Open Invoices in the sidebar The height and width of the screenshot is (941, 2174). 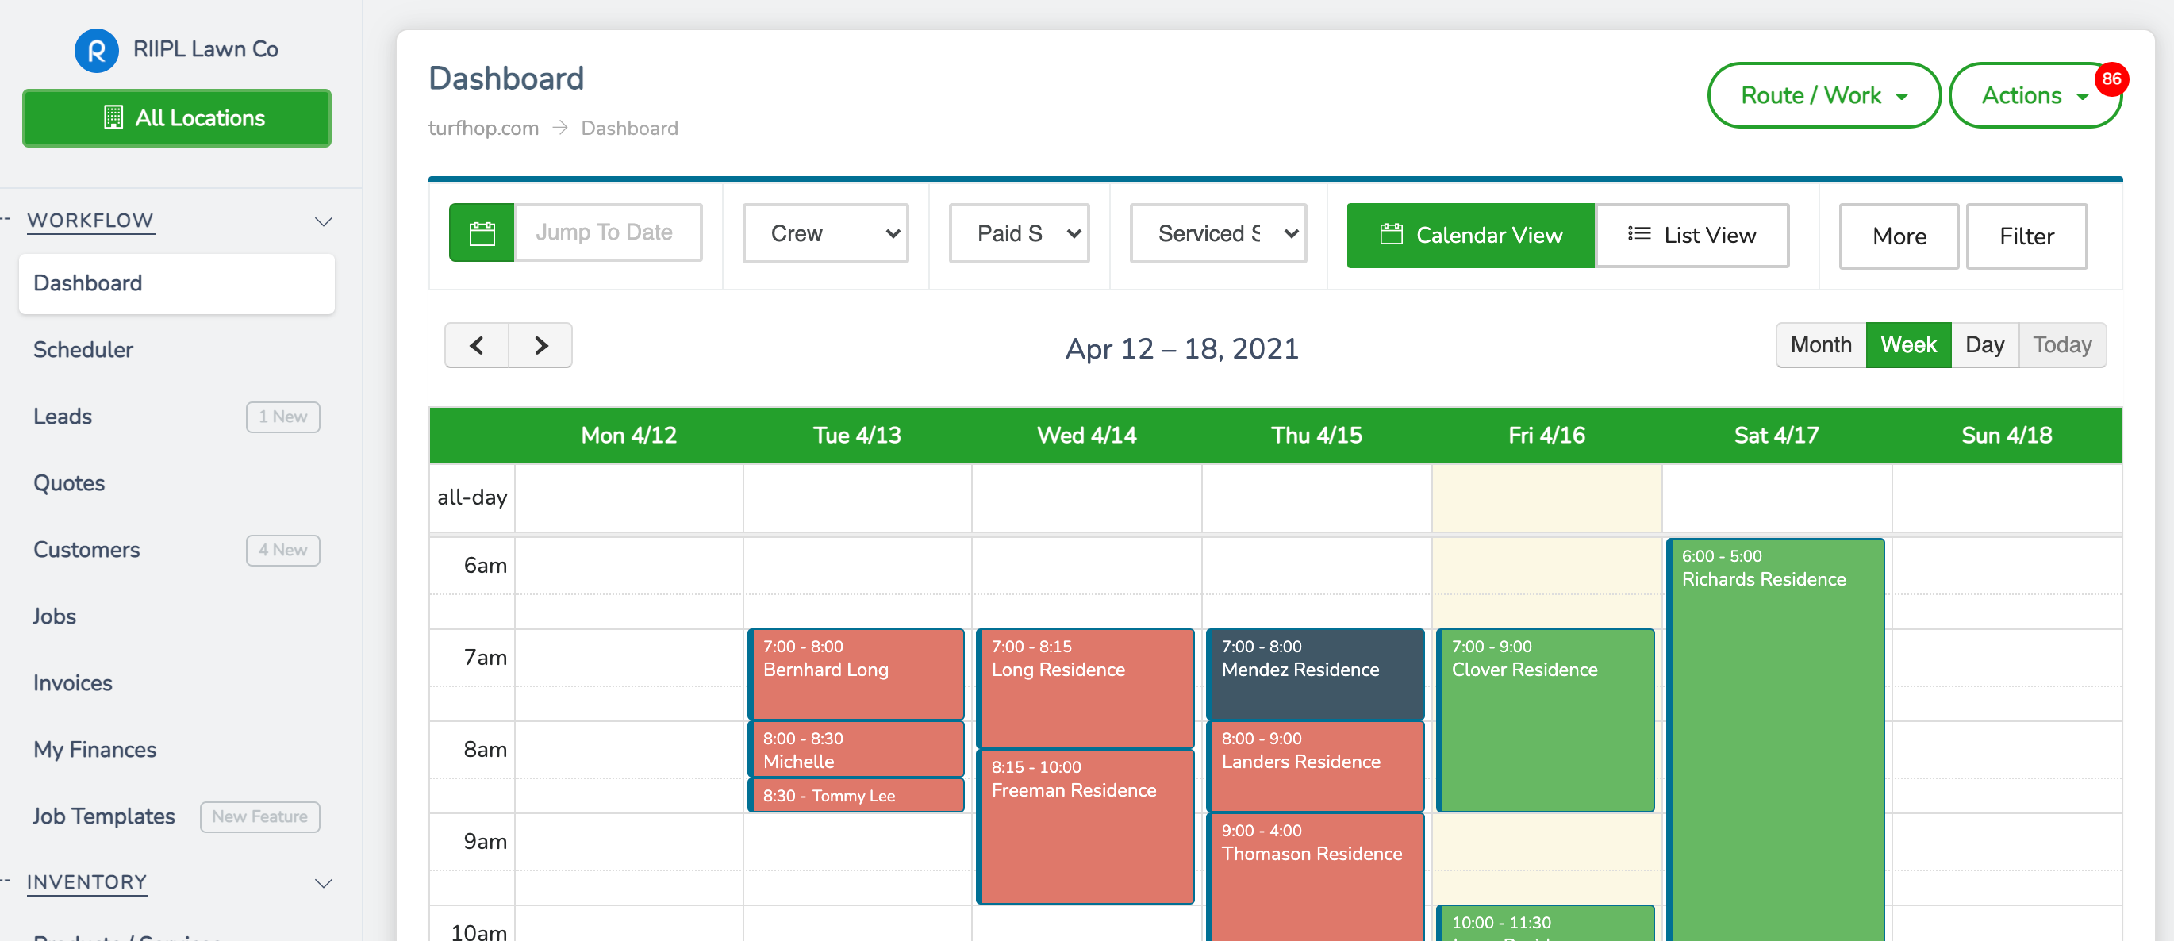[72, 683]
